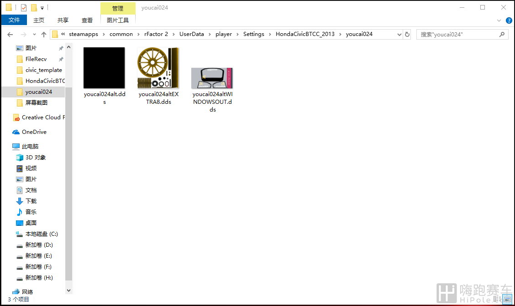This screenshot has width=515, height=306.
Task: Click the Forward navigation arrow
Action: (x=24, y=35)
